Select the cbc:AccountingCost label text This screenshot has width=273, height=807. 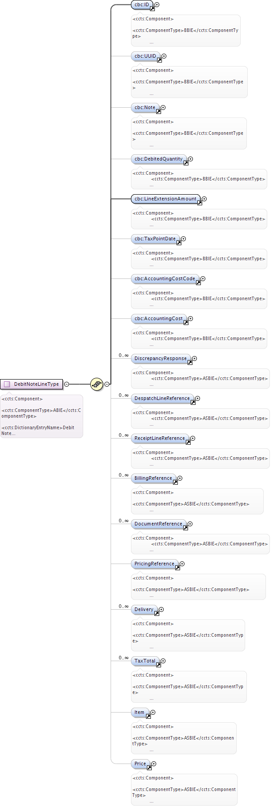[159, 318]
